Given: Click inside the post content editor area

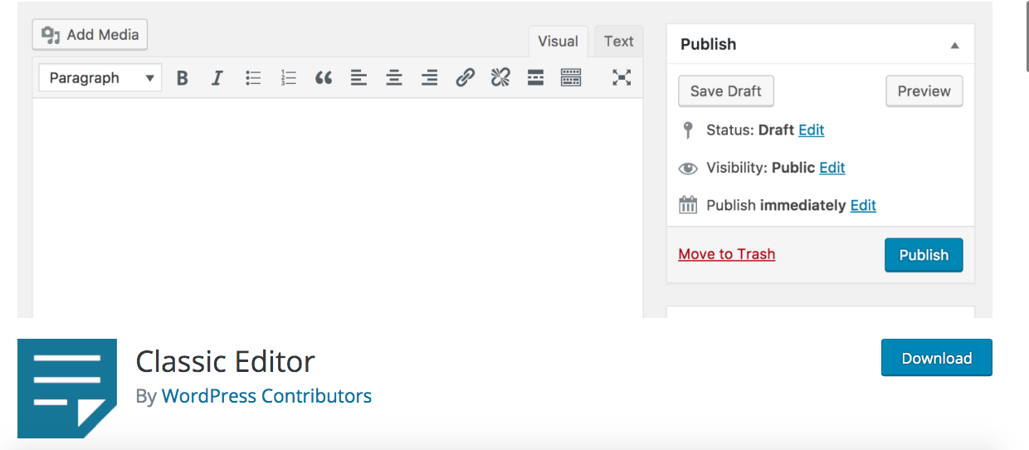Looking at the screenshot, I should pyautogui.click(x=338, y=208).
